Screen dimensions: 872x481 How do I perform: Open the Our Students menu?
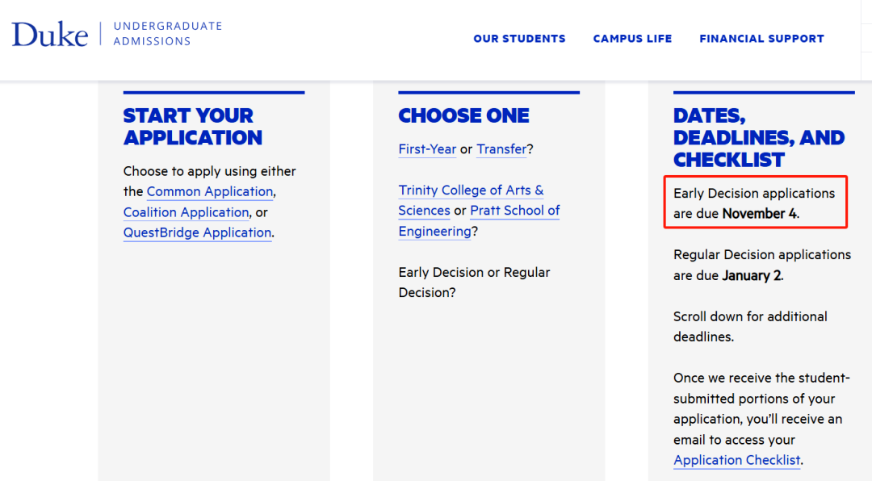pyautogui.click(x=519, y=39)
